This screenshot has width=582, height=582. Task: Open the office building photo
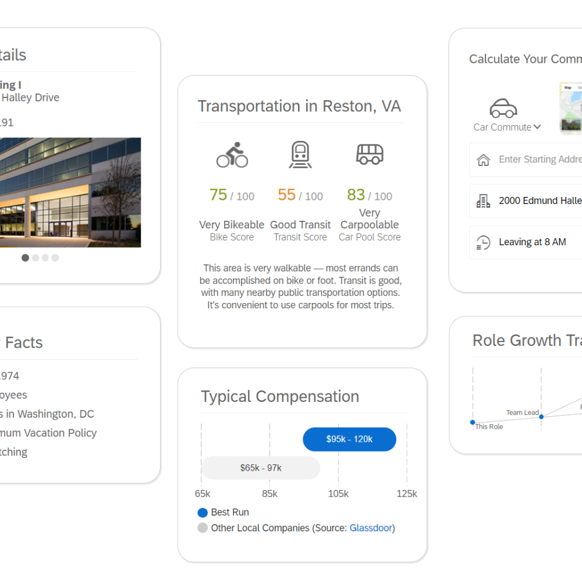point(70,192)
